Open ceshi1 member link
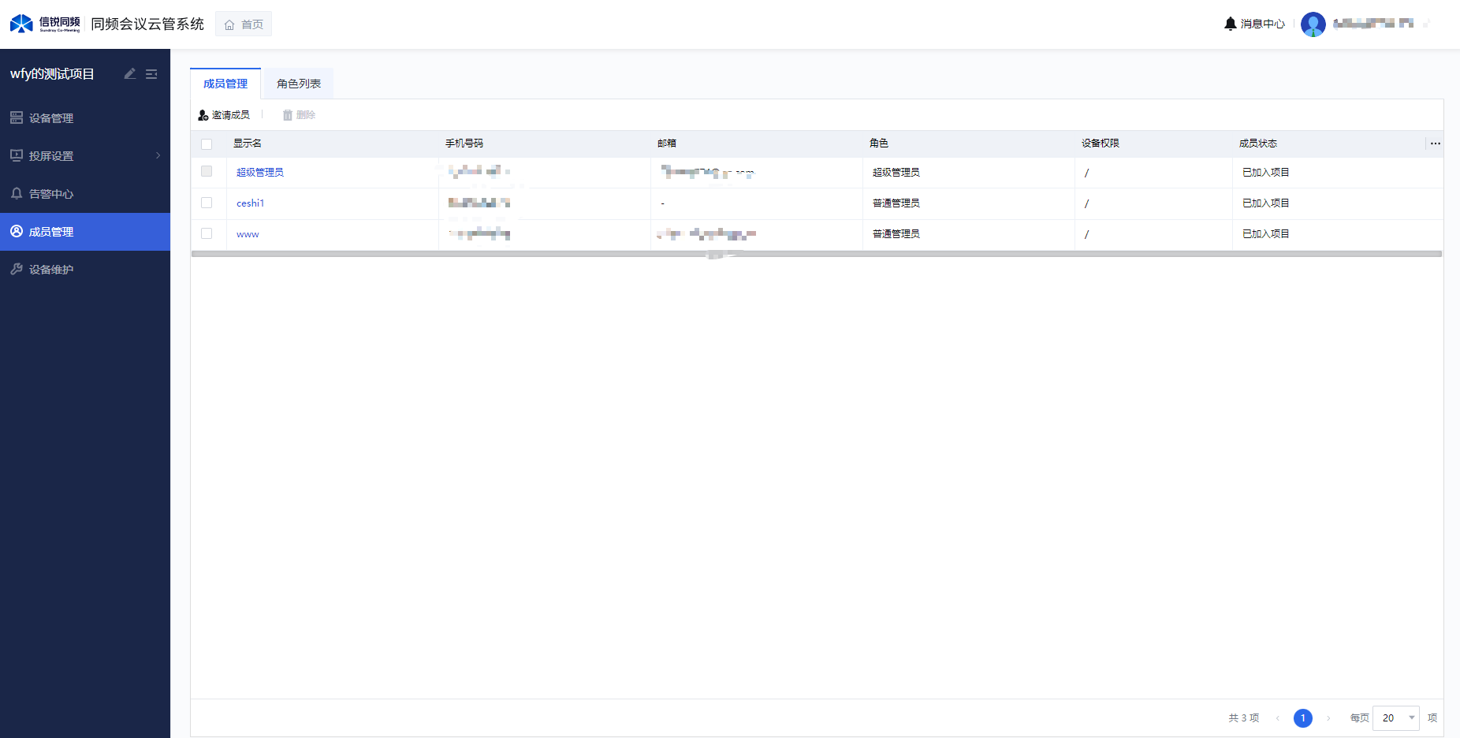Viewport: 1460px width, 738px height. pyautogui.click(x=251, y=203)
